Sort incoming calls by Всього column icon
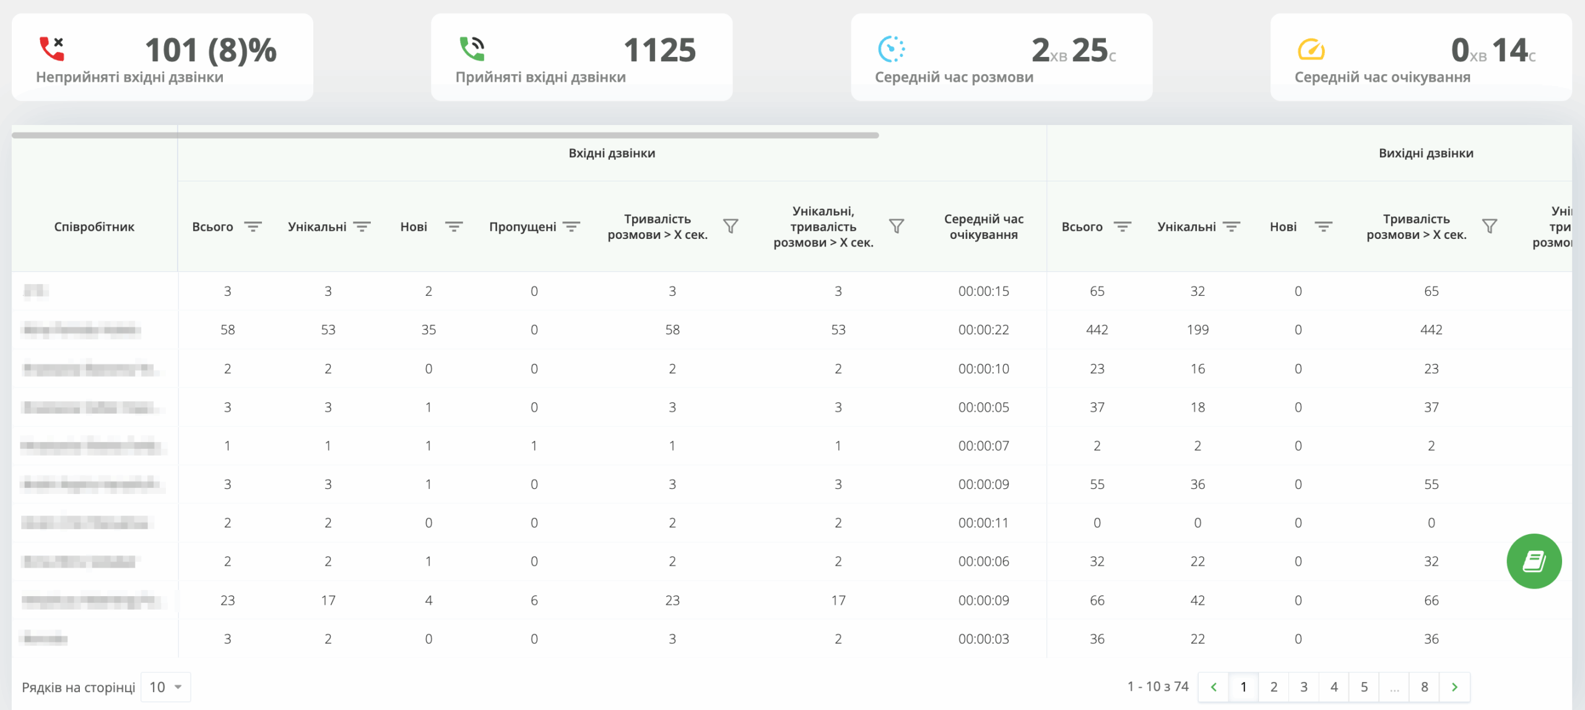Screen dimensions: 1585x710 point(253,227)
